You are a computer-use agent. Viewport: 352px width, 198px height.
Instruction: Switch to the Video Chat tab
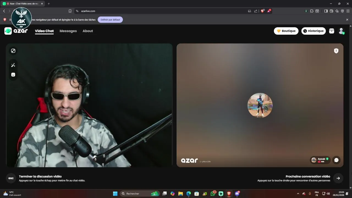pyautogui.click(x=44, y=31)
